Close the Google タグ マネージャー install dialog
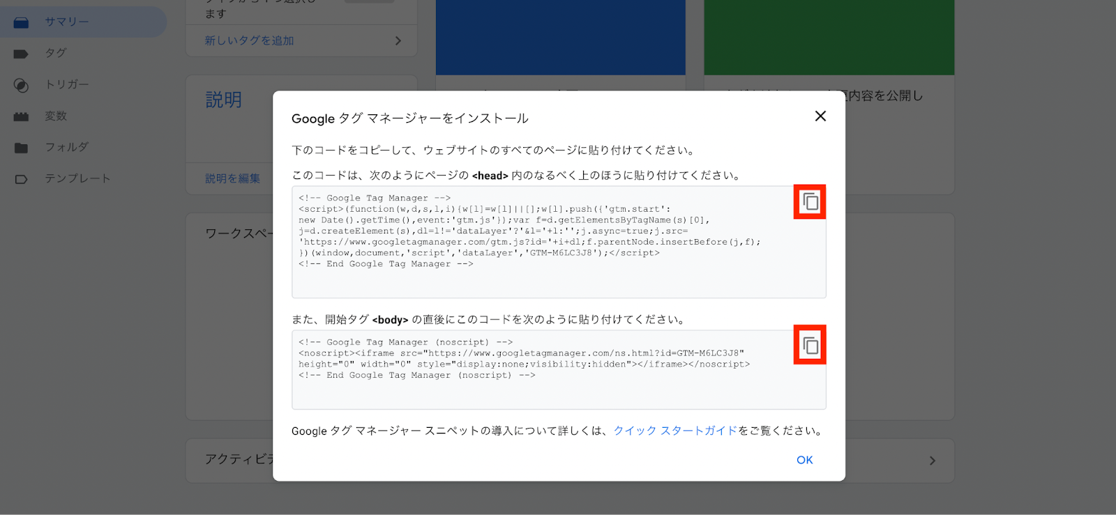1116x515 pixels. click(x=820, y=116)
